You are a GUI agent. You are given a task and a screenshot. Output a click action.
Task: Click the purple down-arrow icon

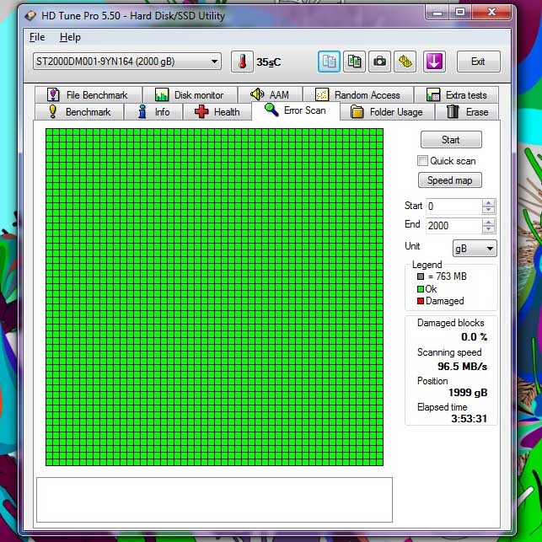pyautogui.click(x=434, y=62)
